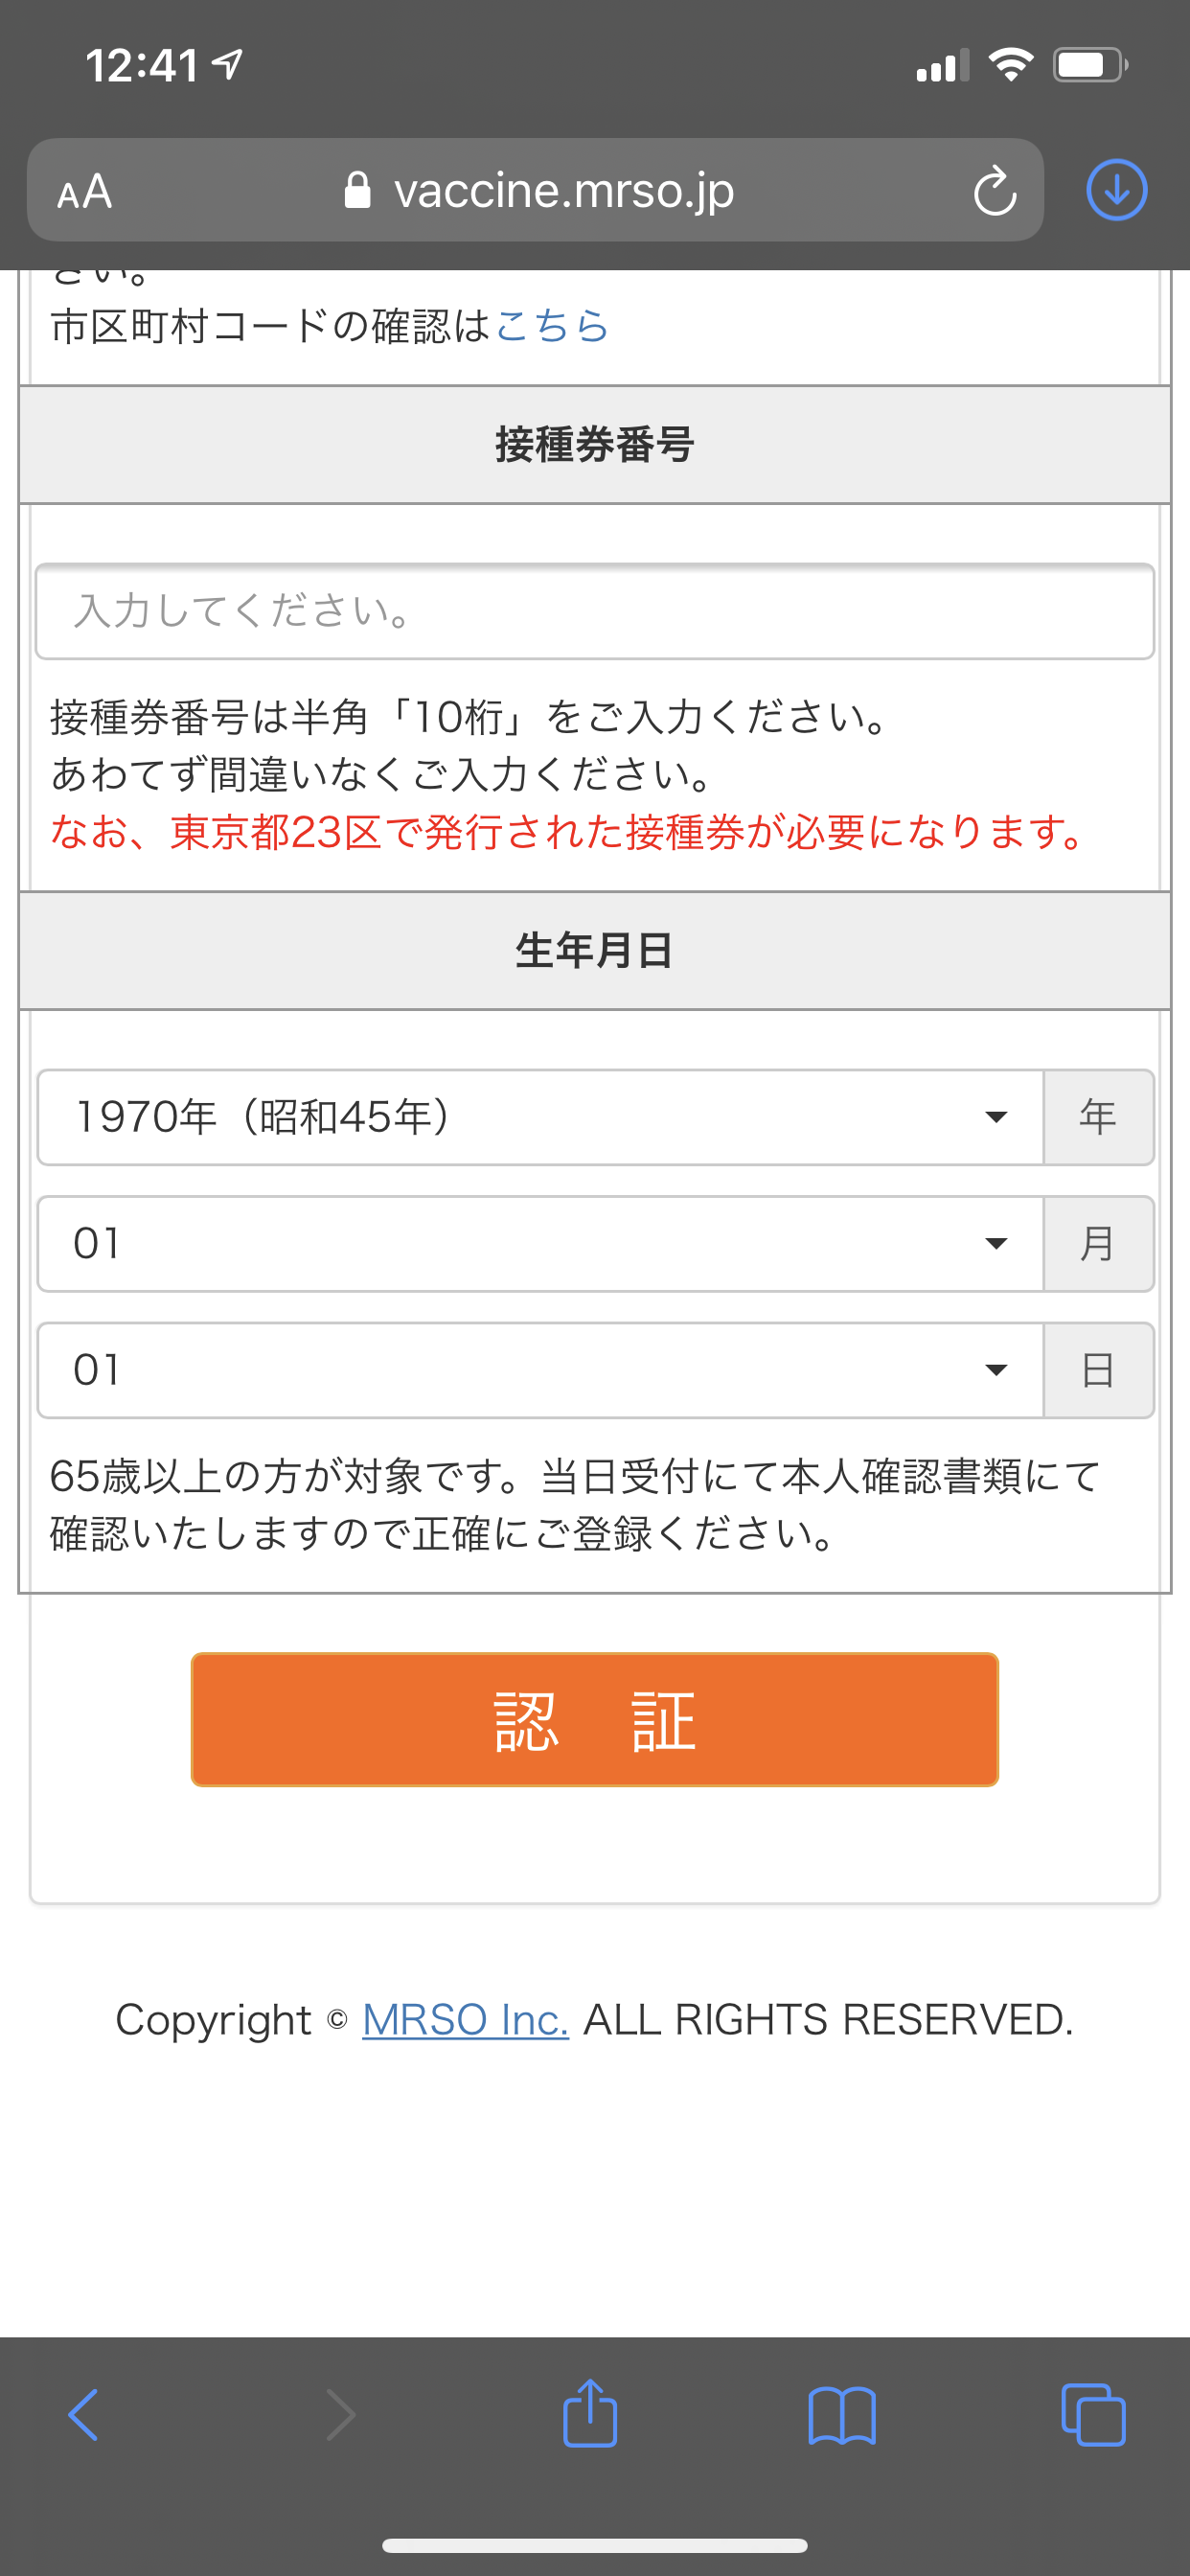Tap the Safari reload page icon

[994, 191]
